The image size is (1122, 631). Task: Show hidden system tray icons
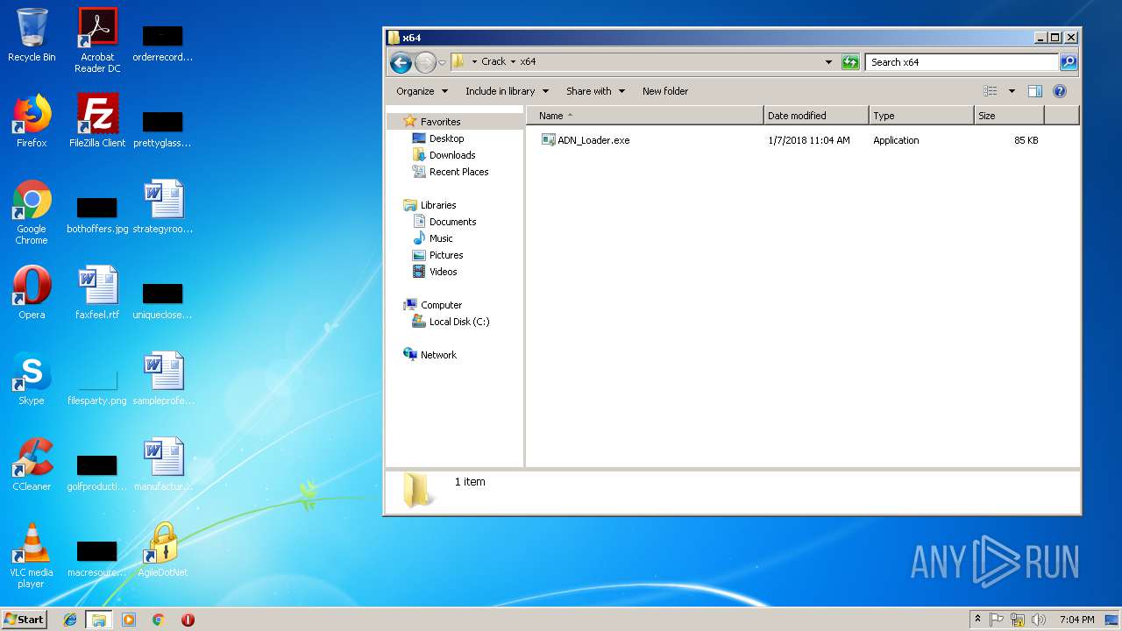coord(977,620)
